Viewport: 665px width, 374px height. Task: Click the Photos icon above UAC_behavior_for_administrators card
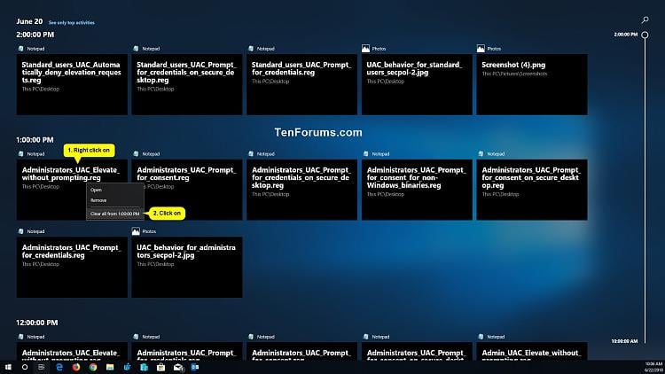[x=136, y=231]
